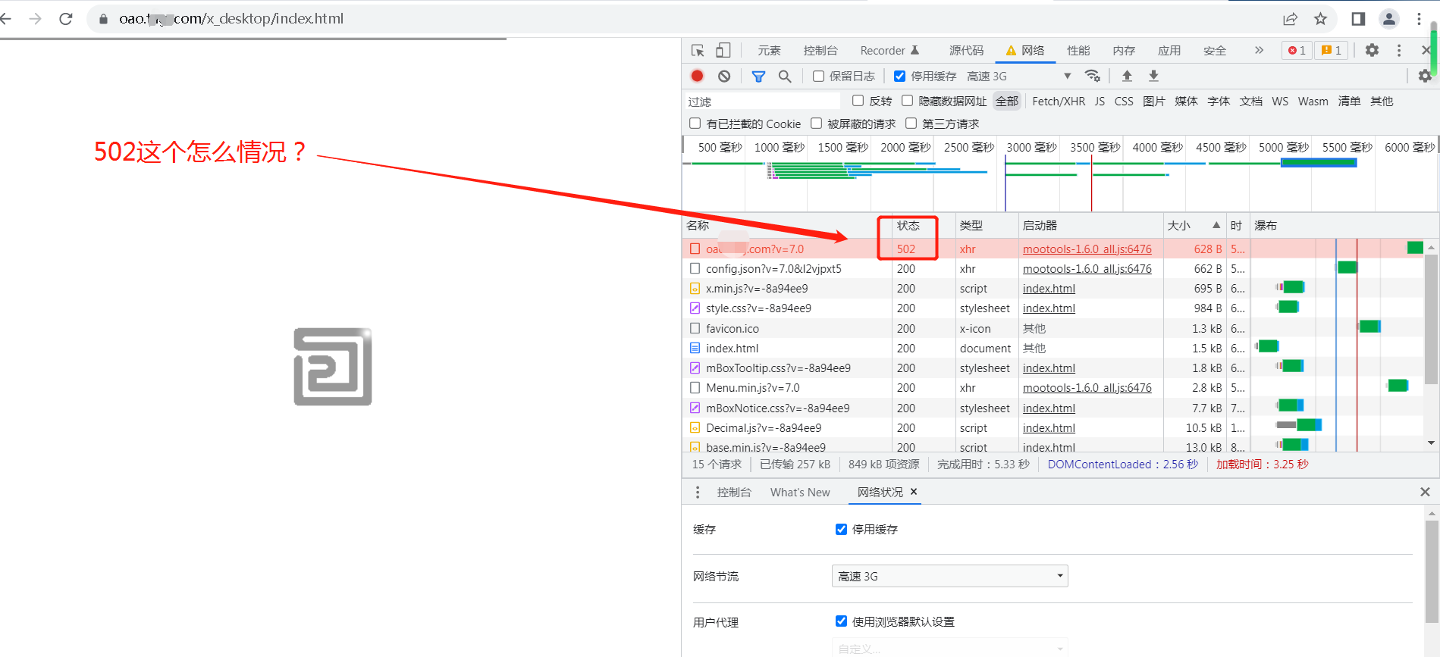
Task: Click the filter funnel icon
Action: point(758,76)
